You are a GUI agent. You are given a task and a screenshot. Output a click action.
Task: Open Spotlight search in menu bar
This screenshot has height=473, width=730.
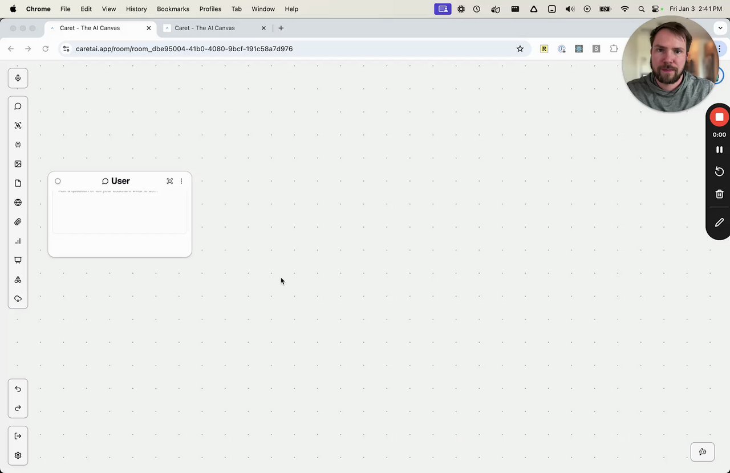coord(642,9)
